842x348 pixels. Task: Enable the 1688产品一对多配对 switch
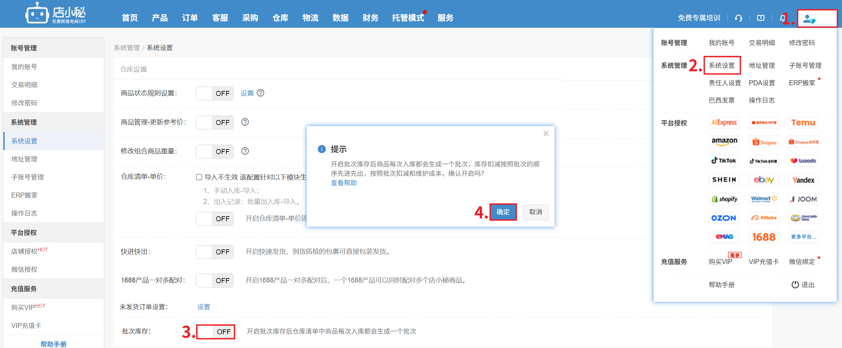(x=214, y=280)
